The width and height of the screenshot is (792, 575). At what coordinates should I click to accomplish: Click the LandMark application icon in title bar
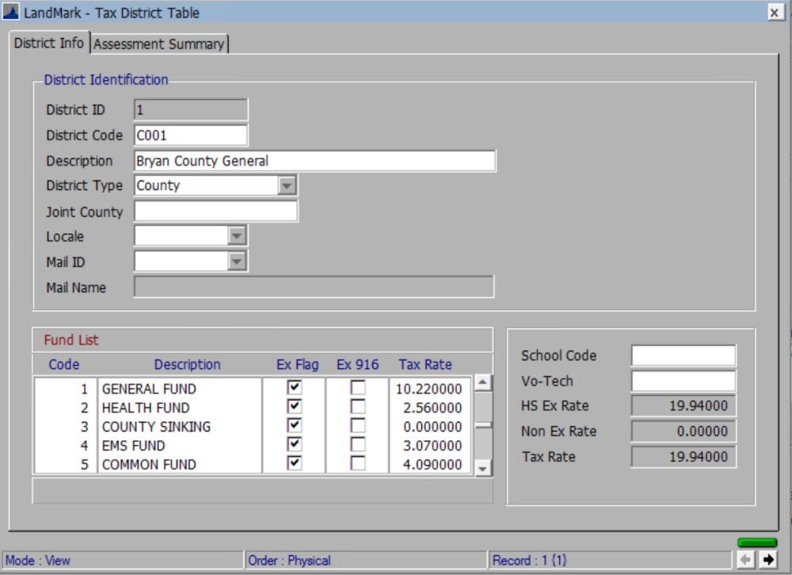point(11,12)
